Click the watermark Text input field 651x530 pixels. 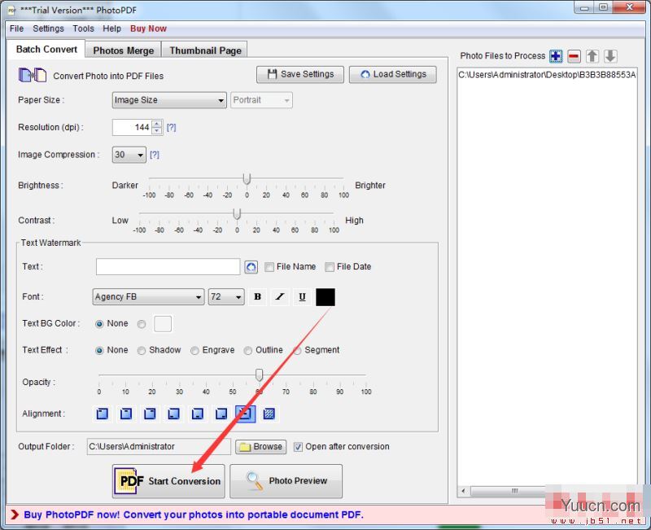pos(168,267)
